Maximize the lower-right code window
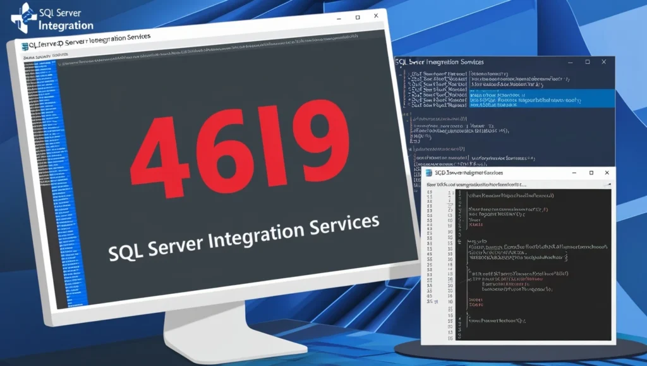This screenshot has height=366, width=647. click(591, 173)
